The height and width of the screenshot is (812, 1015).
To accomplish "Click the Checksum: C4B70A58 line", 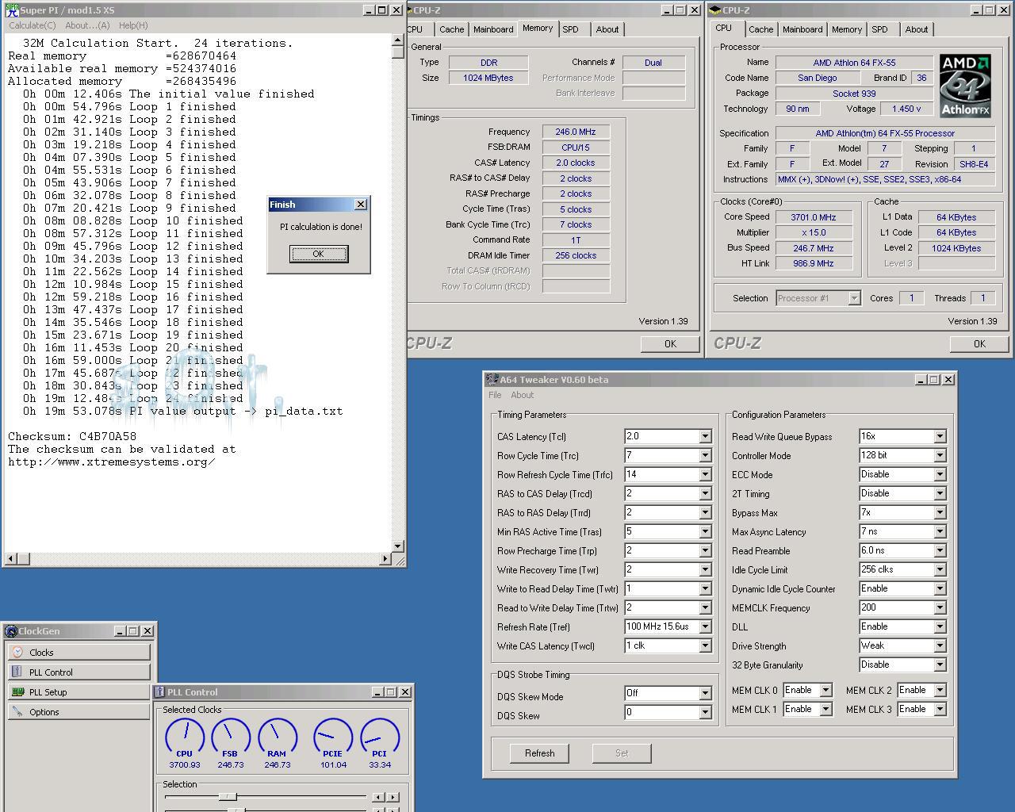I will pyautogui.click(x=72, y=436).
